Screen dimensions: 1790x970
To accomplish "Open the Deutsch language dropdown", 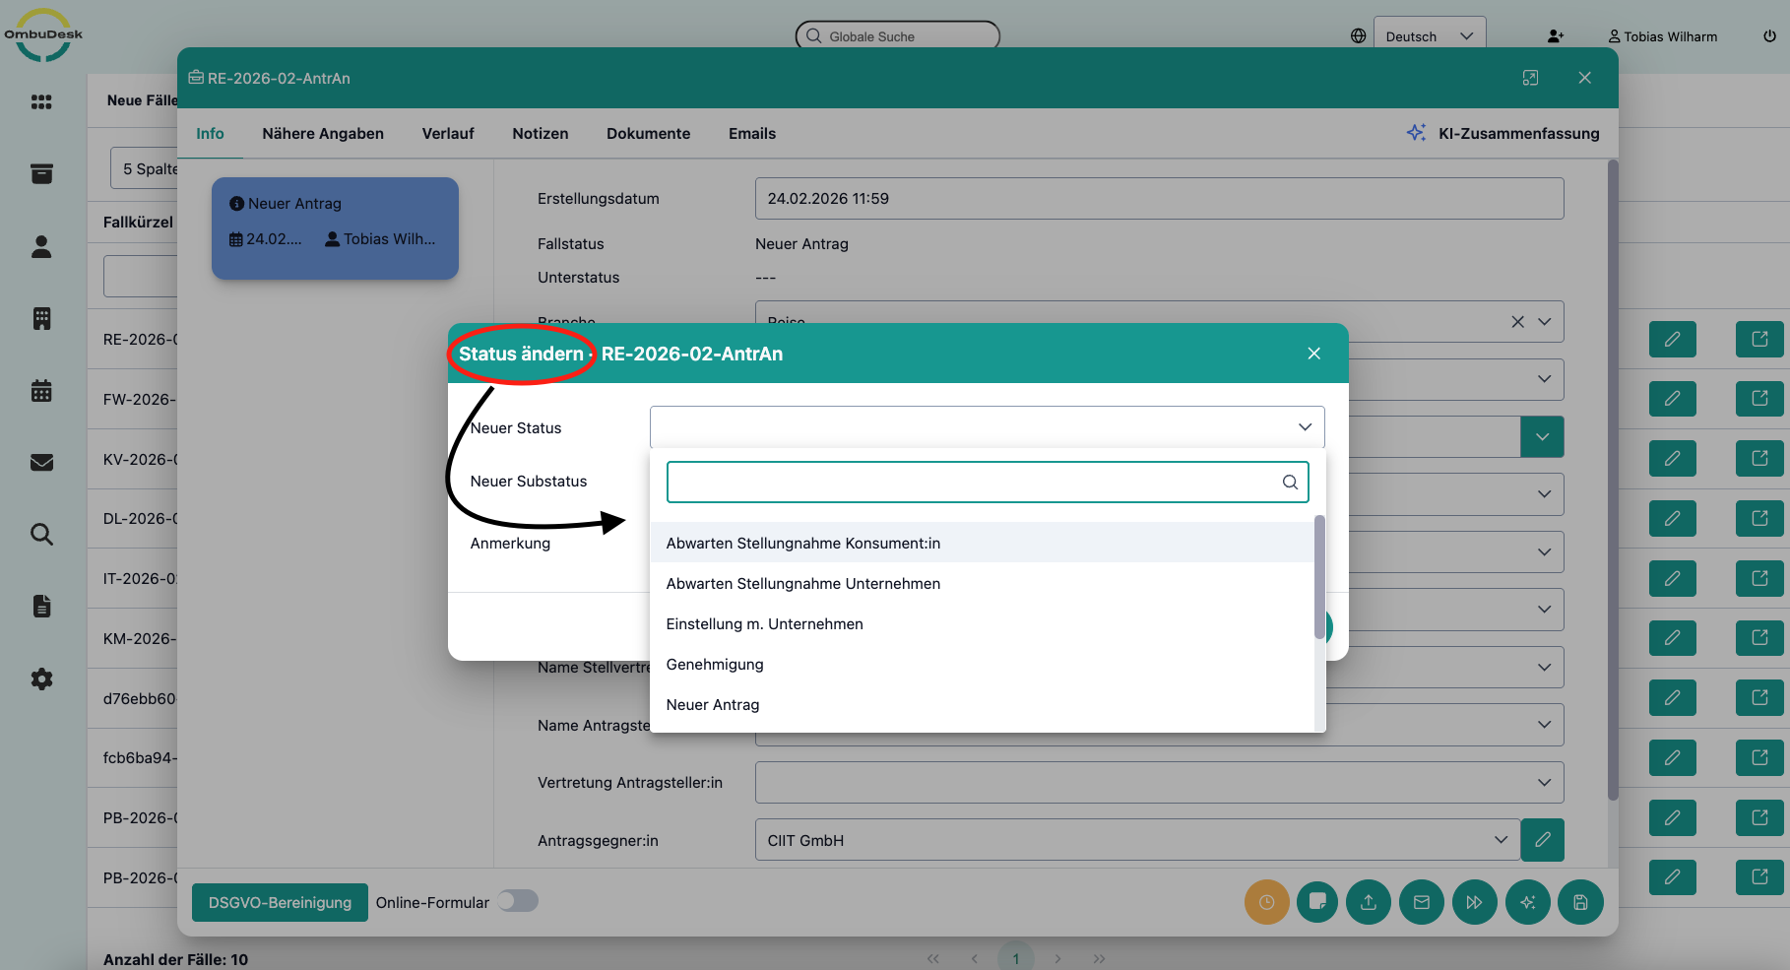I will pos(1429,36).
